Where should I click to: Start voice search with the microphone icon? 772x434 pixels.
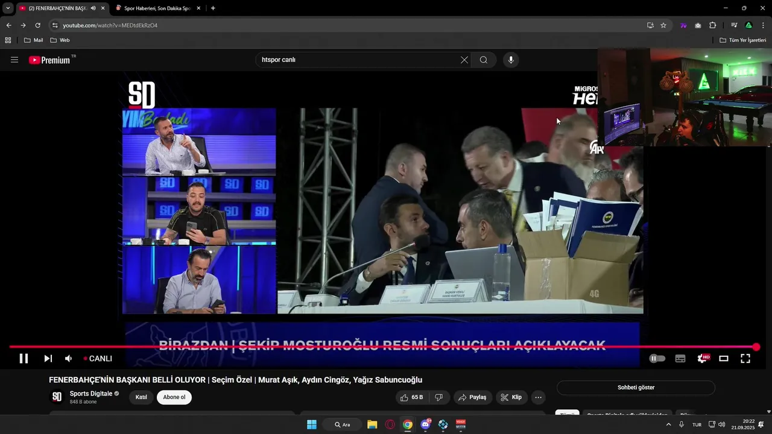click(x=511, y=60)
